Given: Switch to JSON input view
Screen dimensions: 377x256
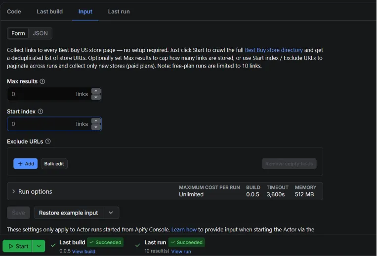Looking at the screenshot, I should pyautogui.click(x=40, y=33).
